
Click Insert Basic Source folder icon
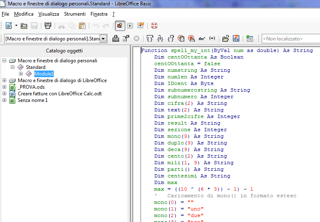[x=225, y=38]
